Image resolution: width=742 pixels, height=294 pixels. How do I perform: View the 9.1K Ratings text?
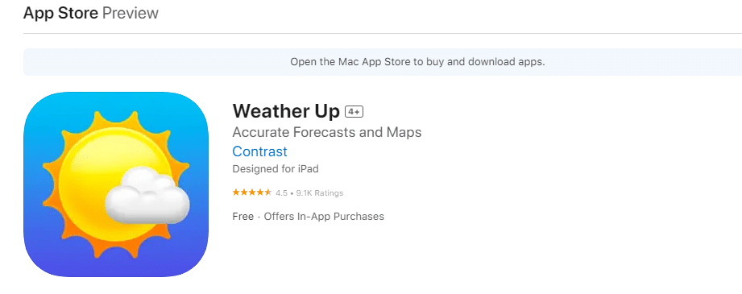click(319, 193)
